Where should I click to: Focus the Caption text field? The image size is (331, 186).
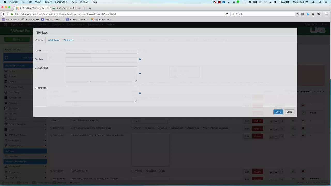pos(101,60)
